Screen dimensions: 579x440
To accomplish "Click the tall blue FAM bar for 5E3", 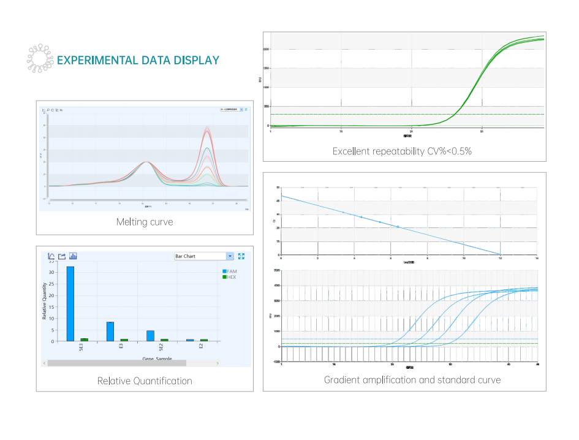I will tap(70, 304).
